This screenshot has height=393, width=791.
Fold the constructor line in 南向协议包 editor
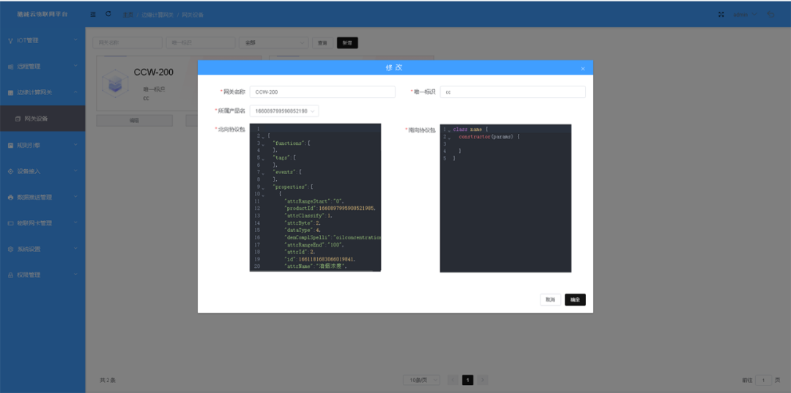click(450, 137)
